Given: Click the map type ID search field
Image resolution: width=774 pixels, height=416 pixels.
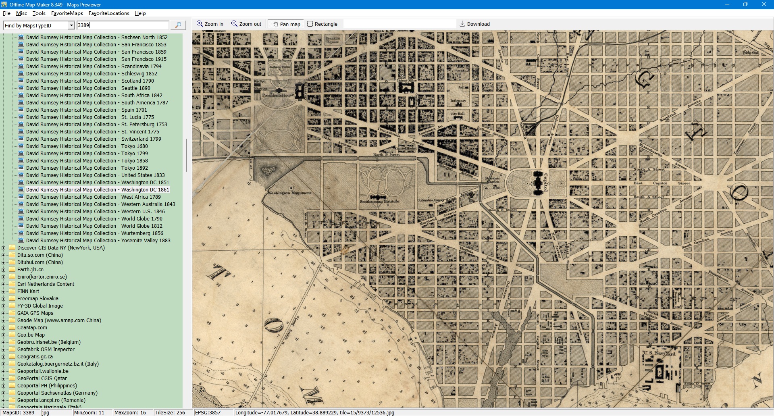Looking at the screenshot, I should [x=122, y=25].
